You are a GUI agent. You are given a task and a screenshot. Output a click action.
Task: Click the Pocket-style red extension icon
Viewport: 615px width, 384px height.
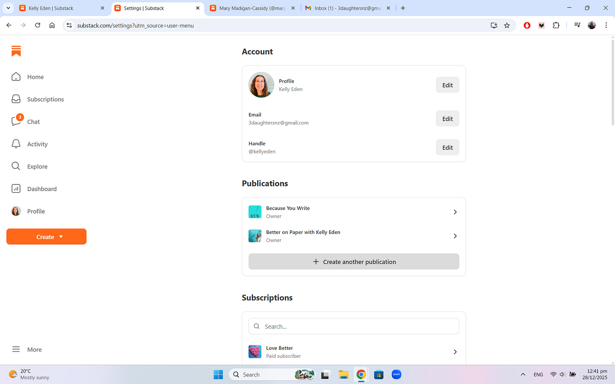click(542, 25)
